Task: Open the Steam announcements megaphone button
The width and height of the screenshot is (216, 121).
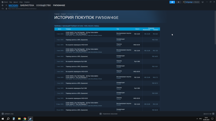Action: click(172, 2)
